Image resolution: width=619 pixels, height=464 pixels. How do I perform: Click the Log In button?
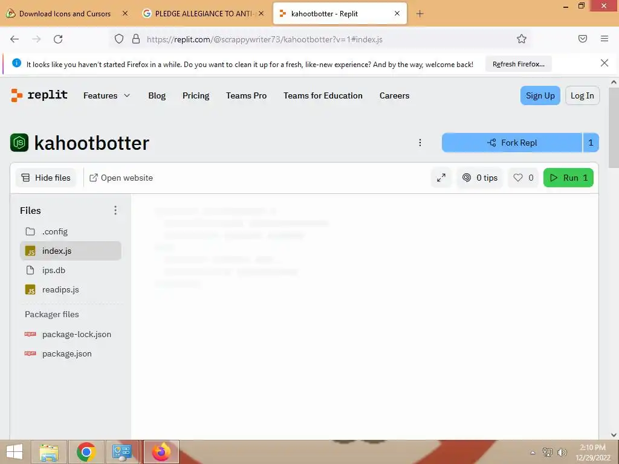pos(582,95)
